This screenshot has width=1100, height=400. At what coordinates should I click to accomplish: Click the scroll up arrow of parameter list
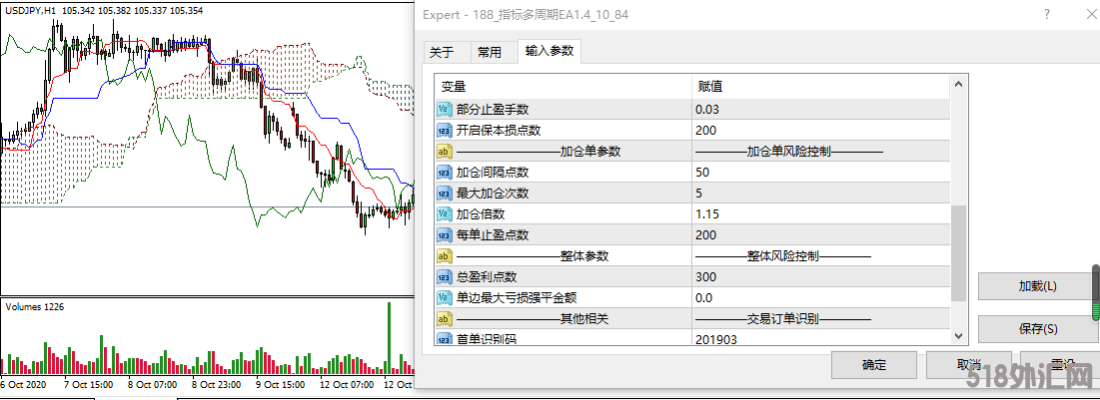[958, 84]
